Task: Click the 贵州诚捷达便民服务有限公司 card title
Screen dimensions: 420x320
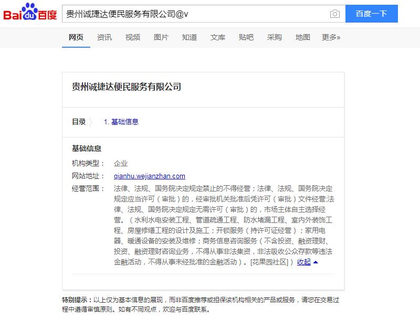Action: click(127, 87)
